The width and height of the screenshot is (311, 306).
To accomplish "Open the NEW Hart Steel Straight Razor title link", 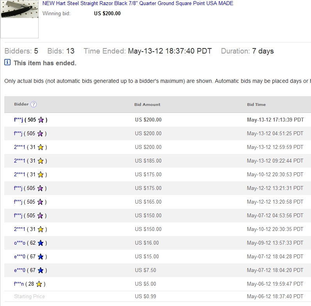I will 138,4.
